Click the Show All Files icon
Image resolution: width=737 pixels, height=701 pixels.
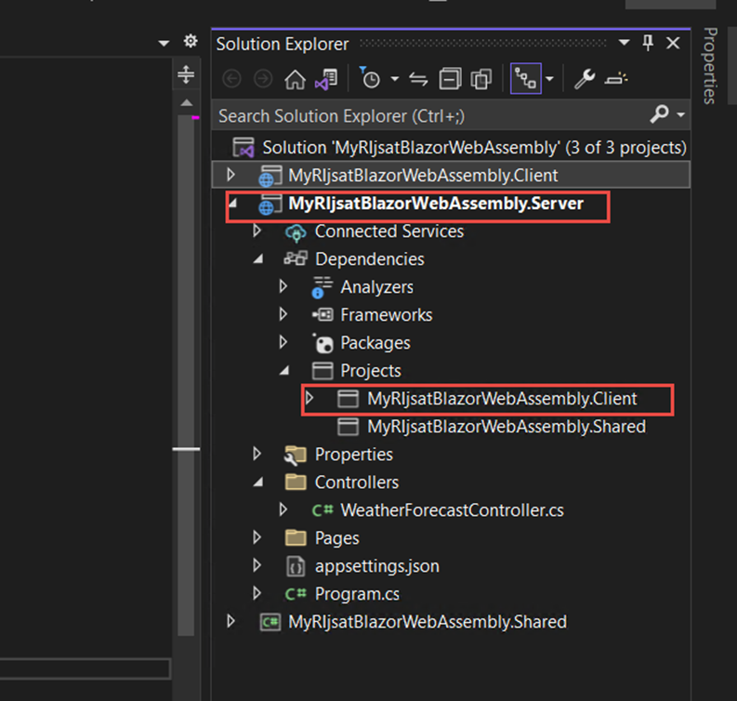tap(480, 80)
